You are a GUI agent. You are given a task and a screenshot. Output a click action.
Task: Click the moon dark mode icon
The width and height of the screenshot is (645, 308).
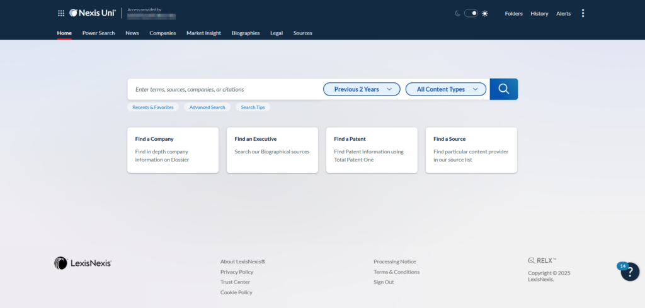[458, 13]
